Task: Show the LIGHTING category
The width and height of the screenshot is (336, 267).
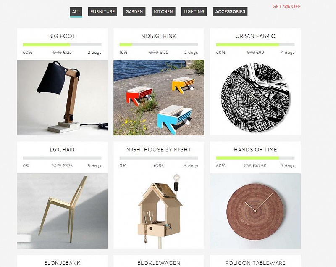Action: click(194, 12)
